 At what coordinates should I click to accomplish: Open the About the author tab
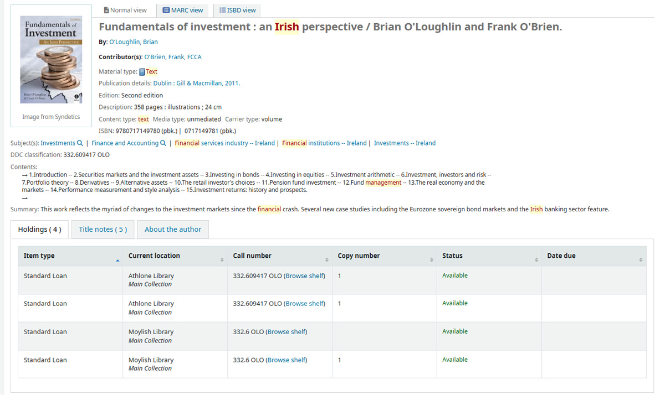point(173,230)
